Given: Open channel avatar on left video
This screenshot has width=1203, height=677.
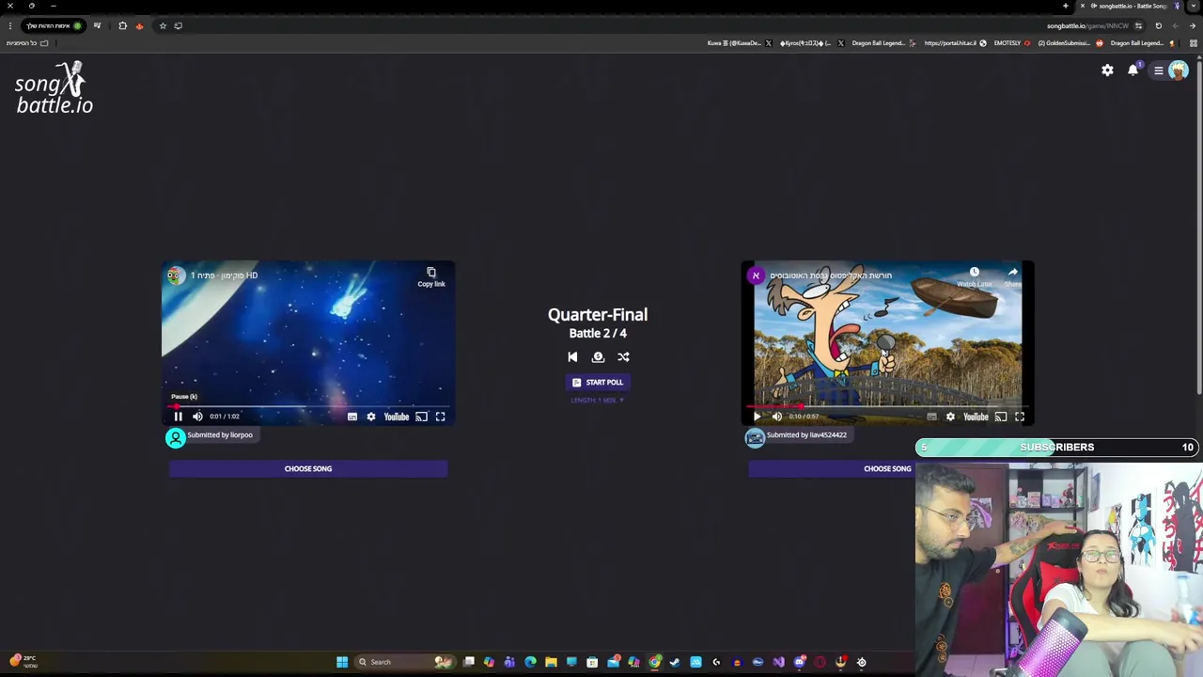Looking at the screenshot, I should pyautogui.click(x=176, y=276).
